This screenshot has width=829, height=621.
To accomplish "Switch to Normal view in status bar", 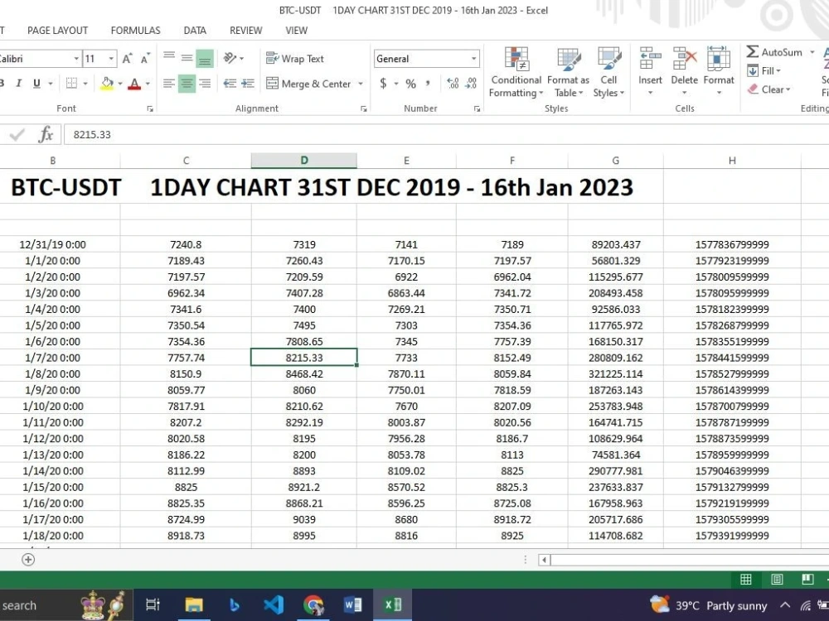I will coord(746,580).
